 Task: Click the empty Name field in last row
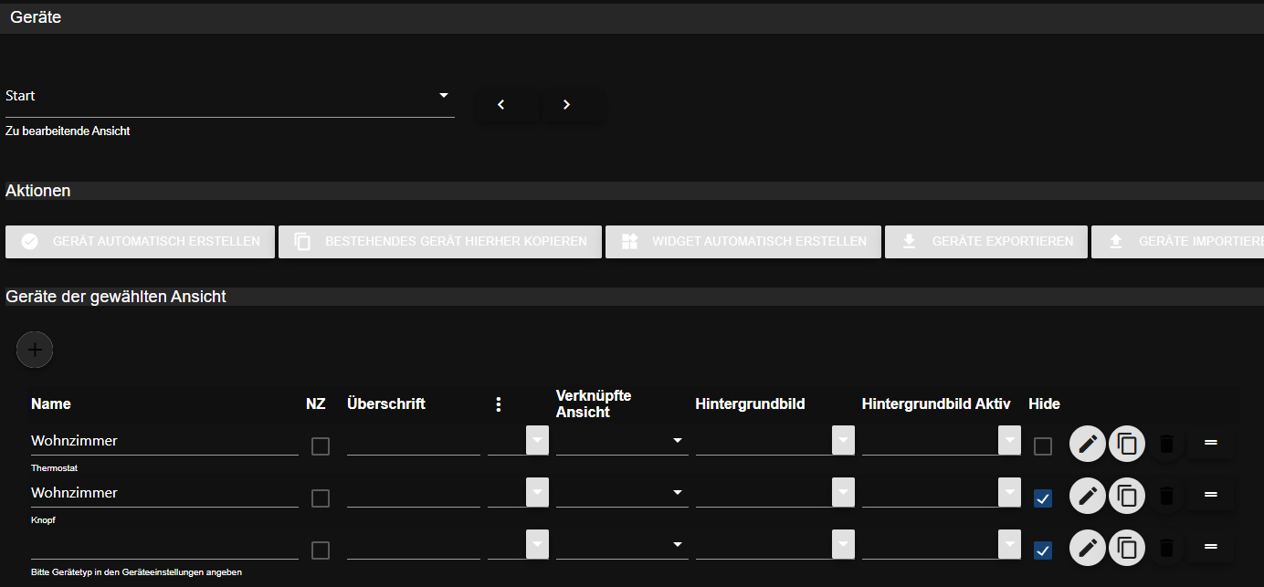(164, 545)
